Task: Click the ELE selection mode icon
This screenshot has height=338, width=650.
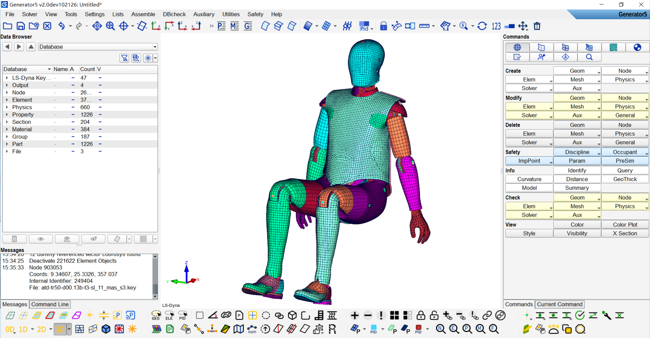Action: click(x=169, y=315)
